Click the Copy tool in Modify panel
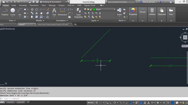Screen dimensions: 188x105 pyautogui.click(x=32, y=13)
